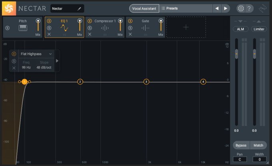Click output gain fader handle
The height and width of the screenshot is (166, 272).
pos(254,54)
